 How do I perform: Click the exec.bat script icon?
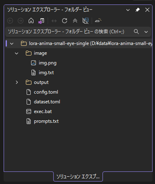(28, 112)
